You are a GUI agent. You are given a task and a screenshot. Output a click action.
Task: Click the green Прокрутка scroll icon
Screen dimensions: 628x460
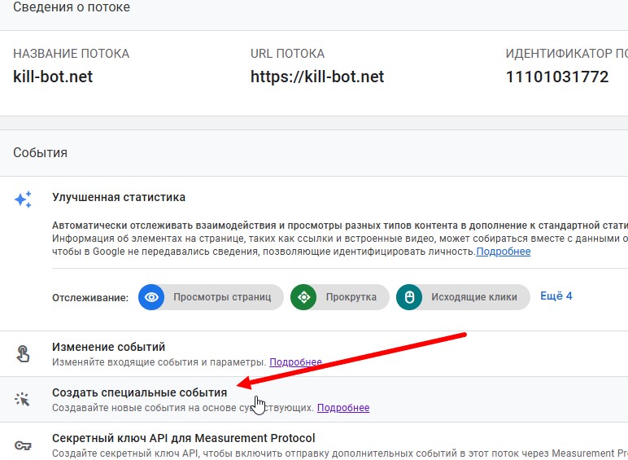click(x=303, y=297)
